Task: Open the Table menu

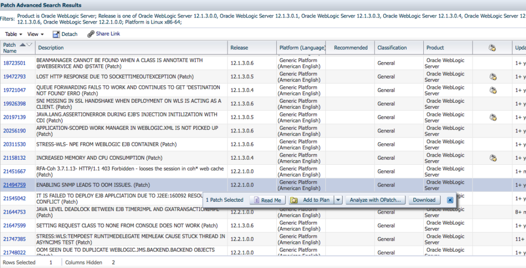Action: (x=13, y=34)
